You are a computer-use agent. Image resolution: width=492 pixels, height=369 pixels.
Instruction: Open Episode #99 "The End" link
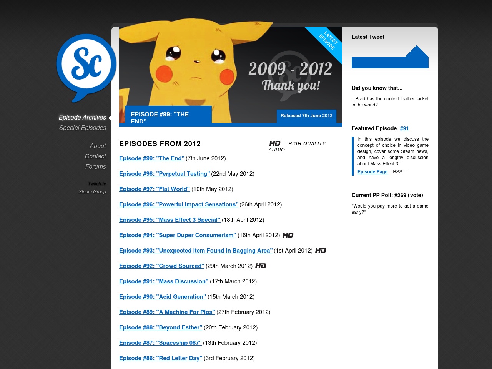pos(152,158)
